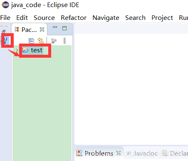
Task: Click the restore view icon in left trim
Action: 4,32
